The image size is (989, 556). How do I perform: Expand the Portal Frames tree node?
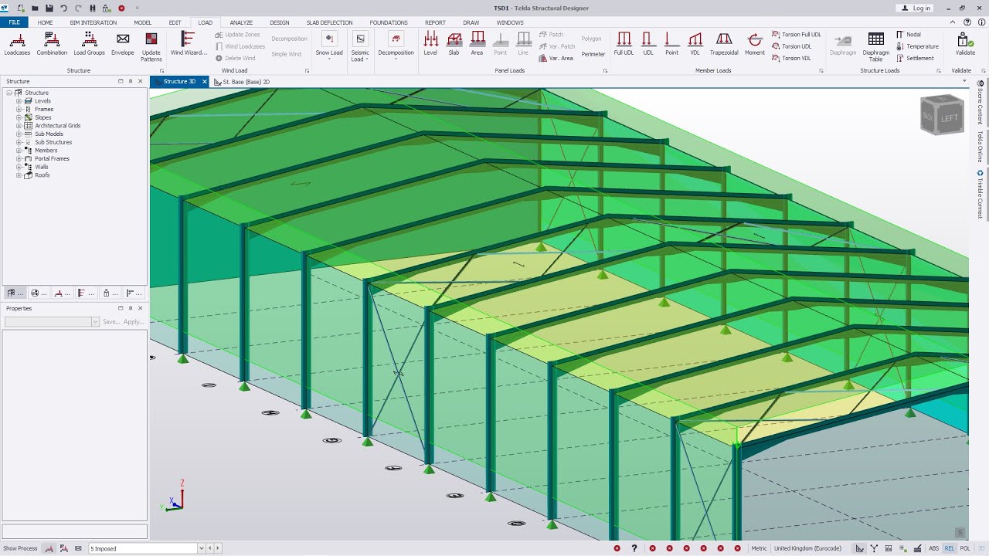[19, 158]
